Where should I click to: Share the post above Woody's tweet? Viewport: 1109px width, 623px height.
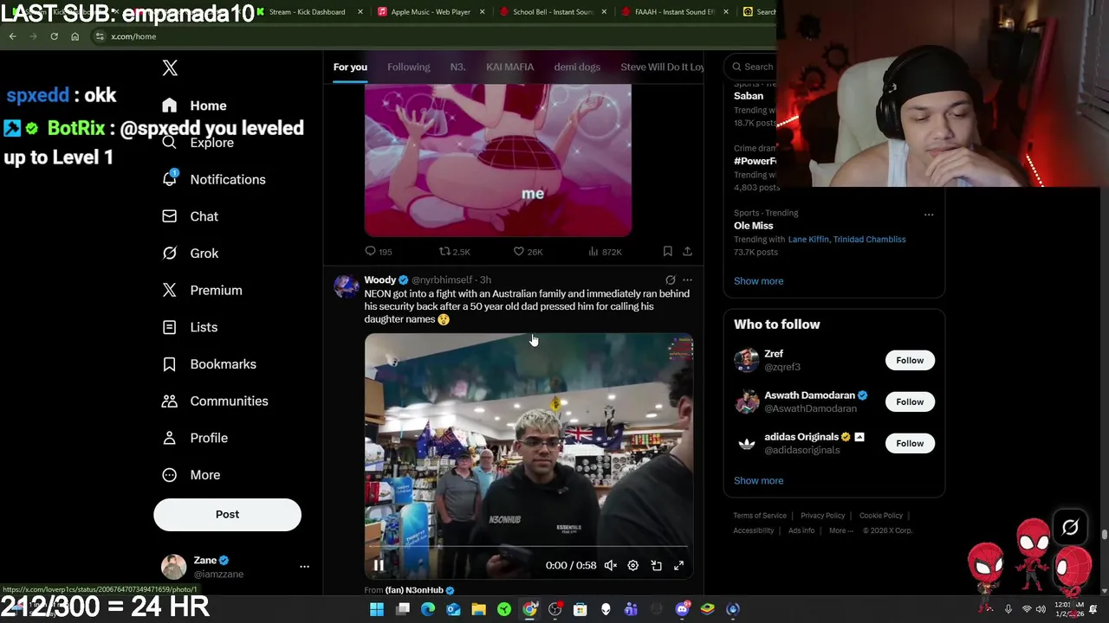pyautogui.click(x=687, y=252)
